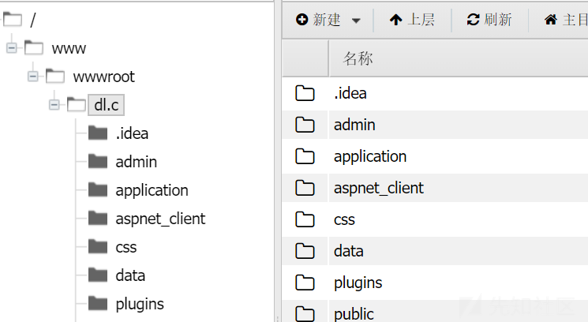Click the plugins folder icon in tree
Viewport: 588px width, 322px height.
click(x=98, y=304)
